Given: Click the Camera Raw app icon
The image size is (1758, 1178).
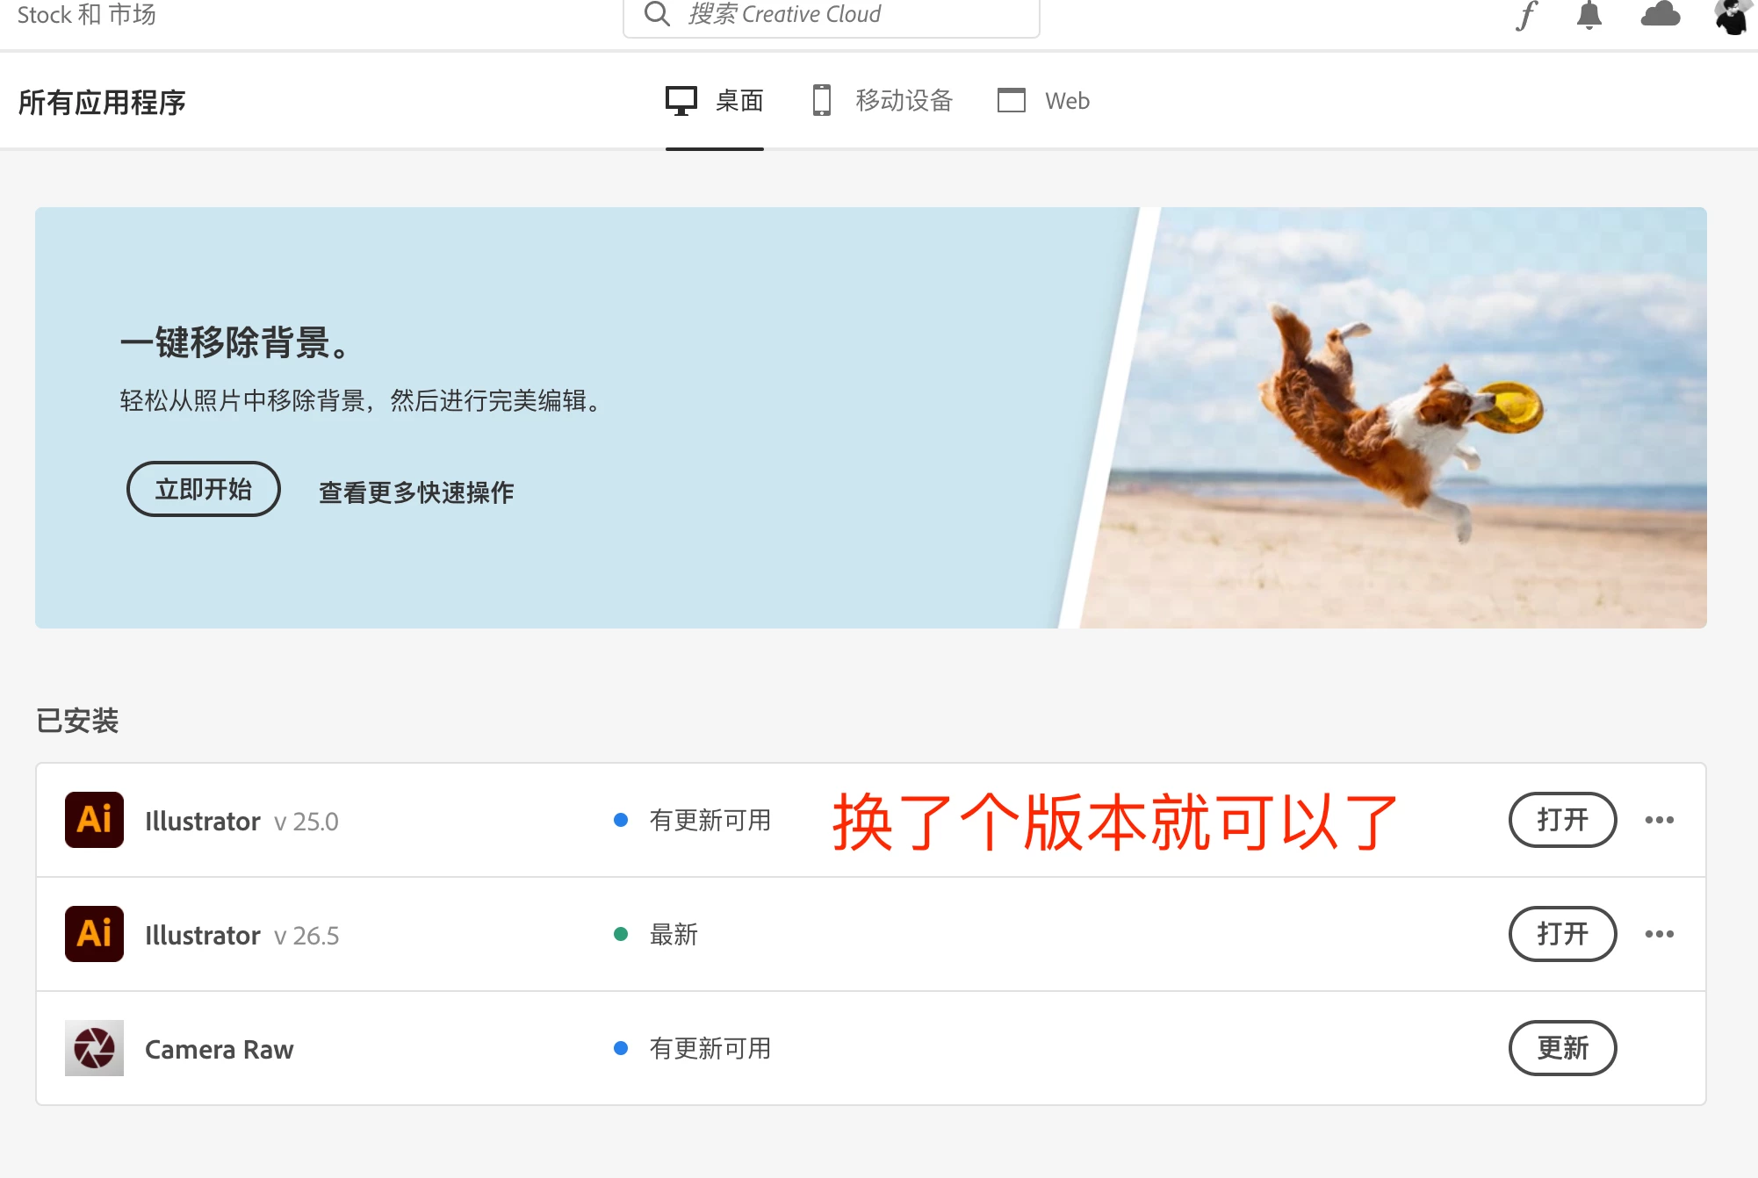Looking at the screenshot, I should click(x=94, y=1048).
